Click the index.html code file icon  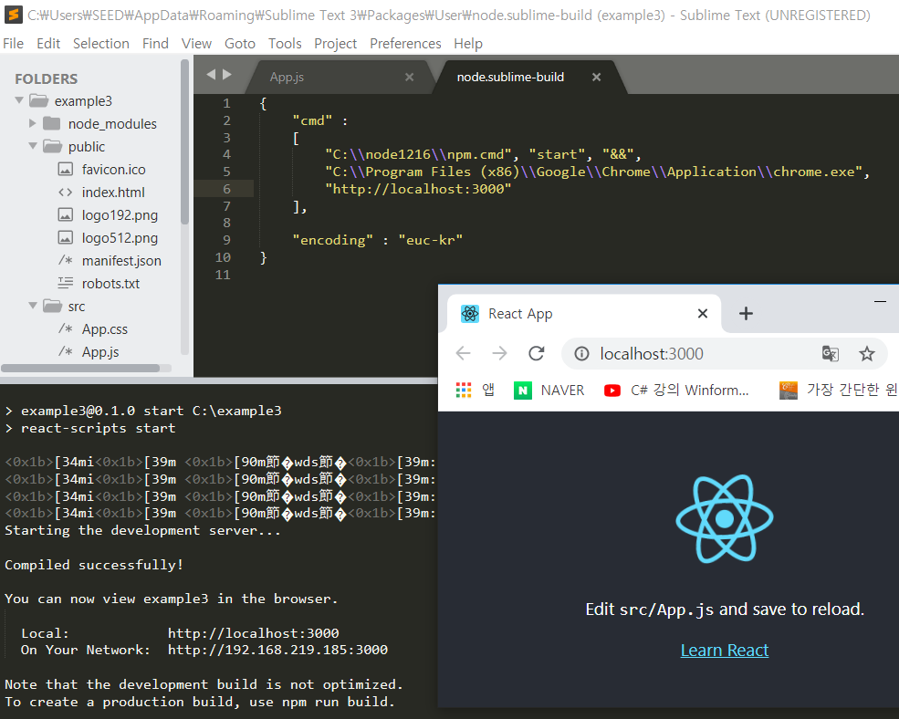[x=66, y=193]
